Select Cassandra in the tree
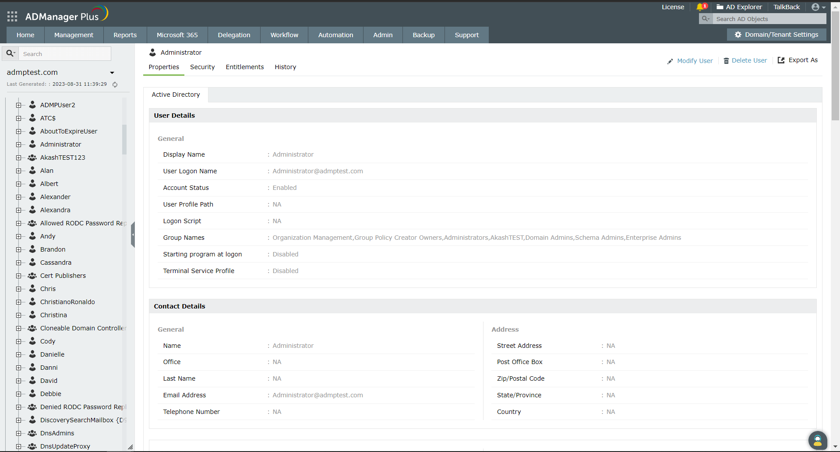Screen dimensions: 840x452 pyautogui.click(x=56, y=263)
